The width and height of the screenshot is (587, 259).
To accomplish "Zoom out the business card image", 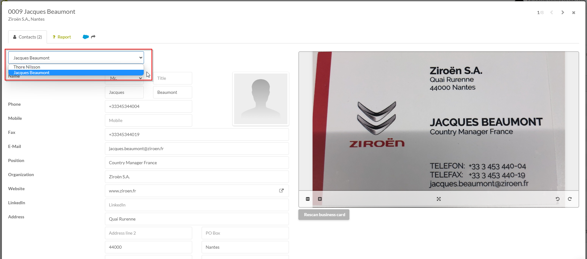I will [308, 199].
